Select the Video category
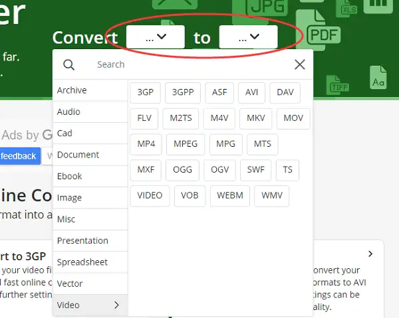 90,305
